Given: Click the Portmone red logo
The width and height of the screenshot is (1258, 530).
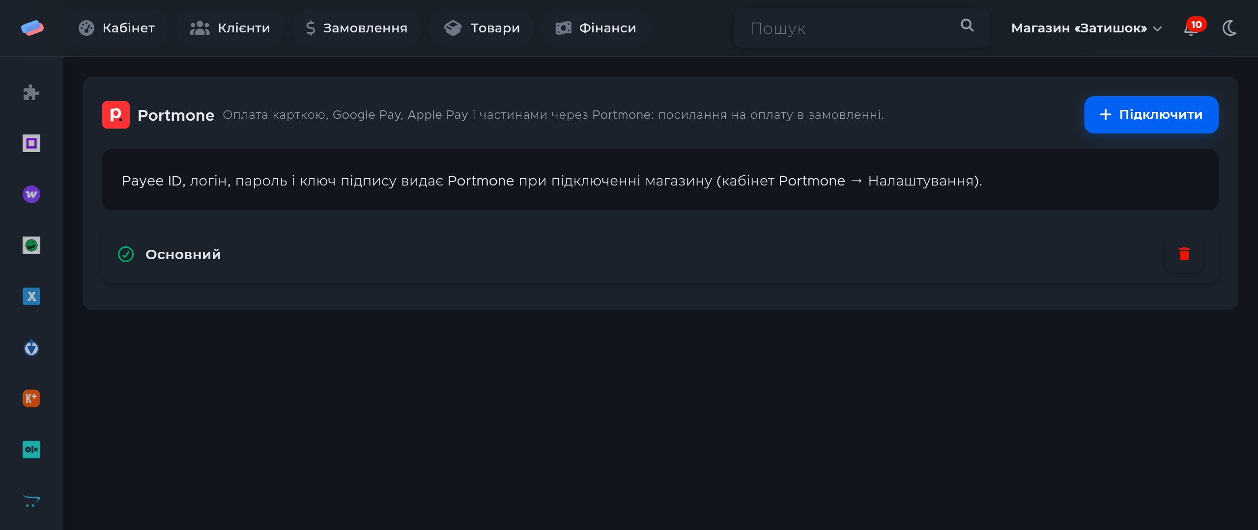Looking at the screenshot, I should pos(116,115).
